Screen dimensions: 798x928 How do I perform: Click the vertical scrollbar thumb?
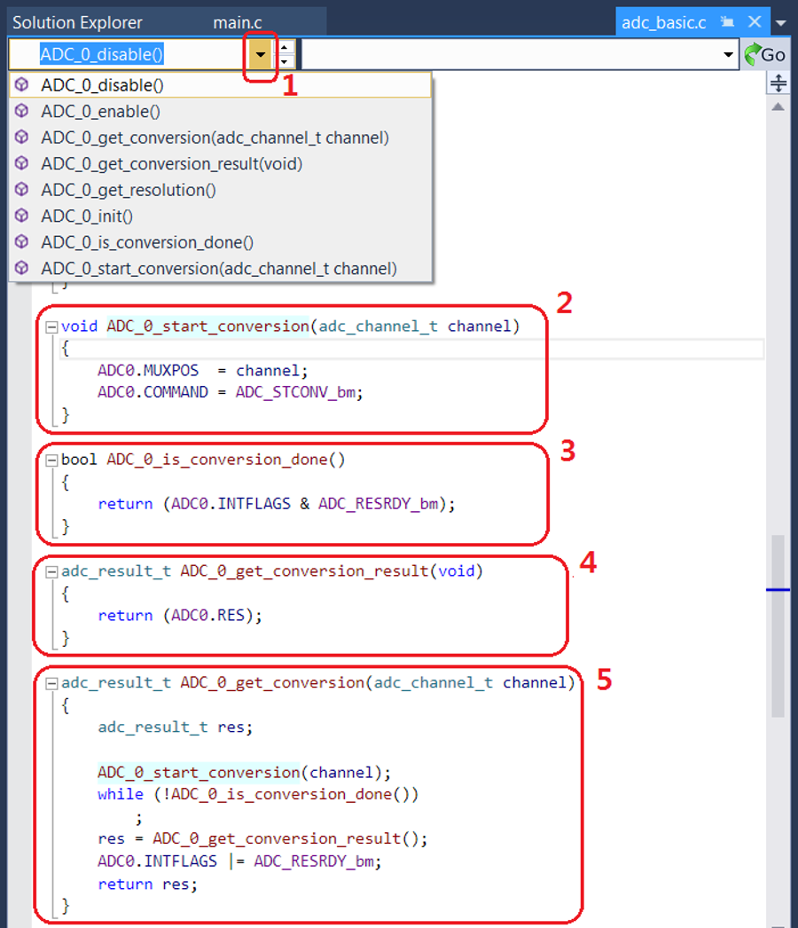(x=778, y=626)
